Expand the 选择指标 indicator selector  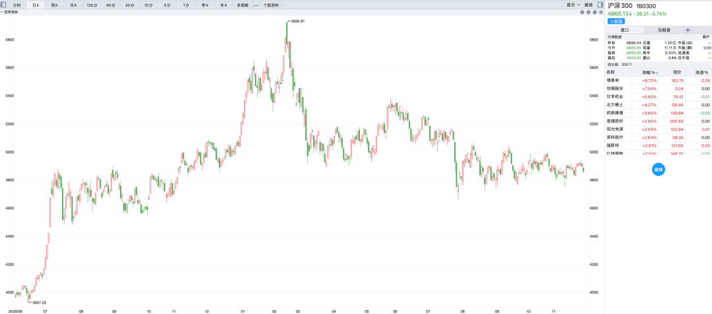10,13
